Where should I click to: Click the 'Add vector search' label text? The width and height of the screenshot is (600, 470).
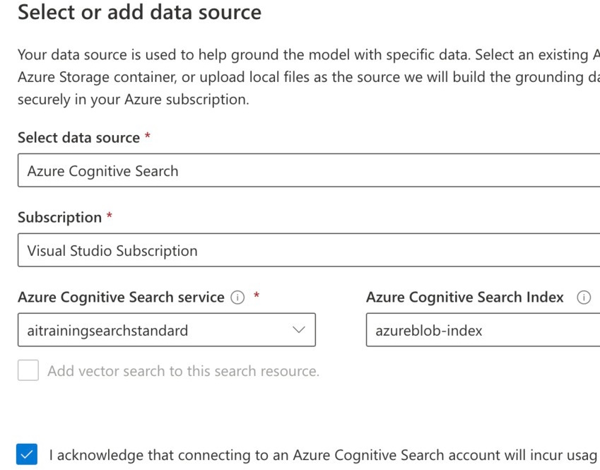pos(183,371)
